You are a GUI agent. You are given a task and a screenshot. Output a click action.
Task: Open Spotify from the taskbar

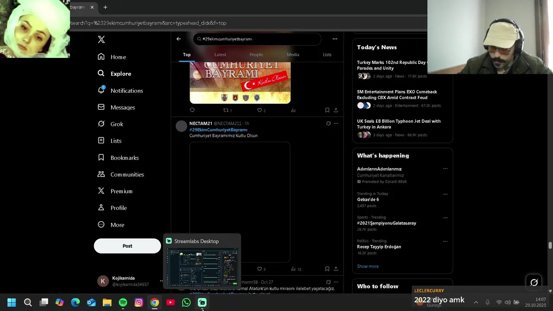123,302
